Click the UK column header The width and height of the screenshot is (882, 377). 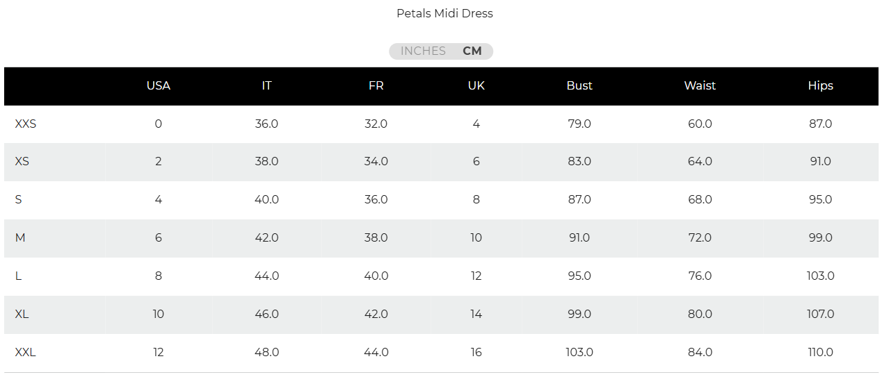476,86
